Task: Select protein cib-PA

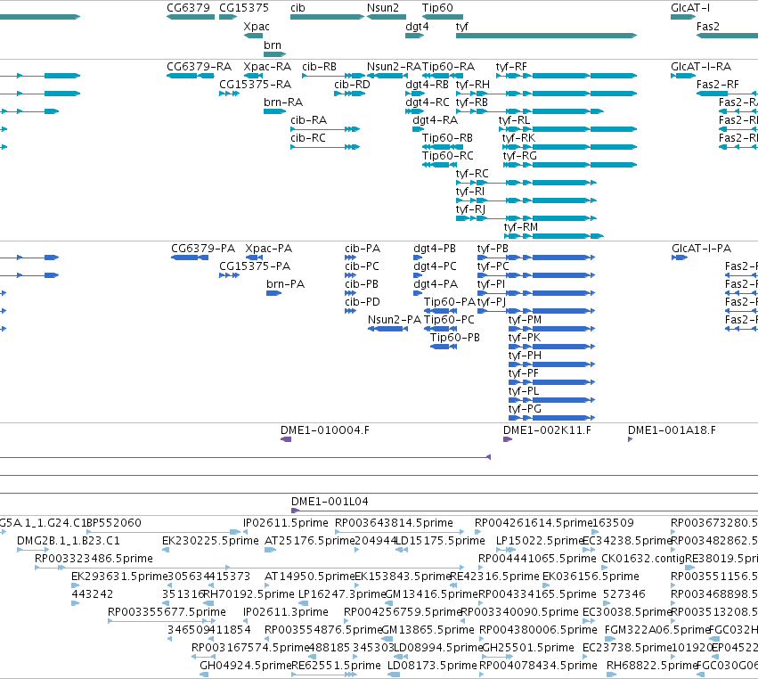Action: [x=350, y=258]
